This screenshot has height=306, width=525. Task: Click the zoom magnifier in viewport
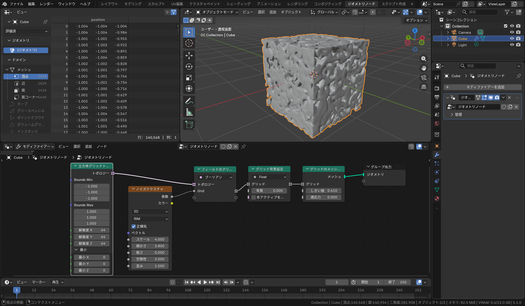tap(424, 59)
